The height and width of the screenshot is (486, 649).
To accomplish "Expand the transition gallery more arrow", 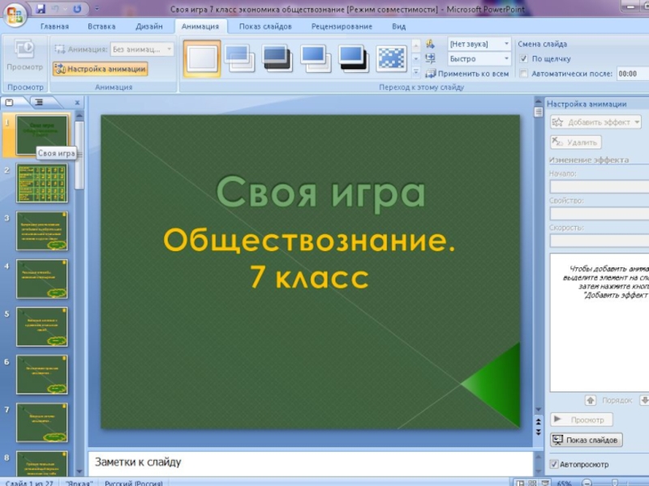I will pos(415,70).
